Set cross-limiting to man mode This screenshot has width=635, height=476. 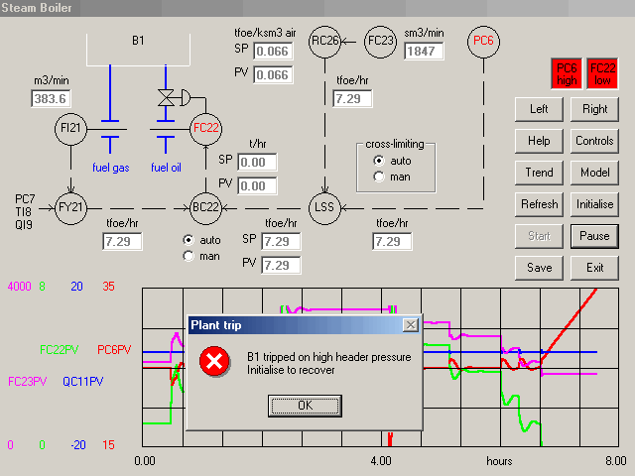[378, 177]
